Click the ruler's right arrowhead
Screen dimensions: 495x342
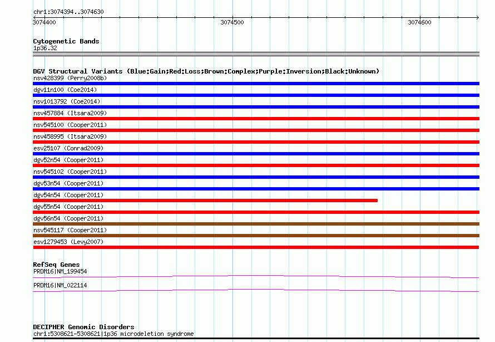(x=478, y=17)
